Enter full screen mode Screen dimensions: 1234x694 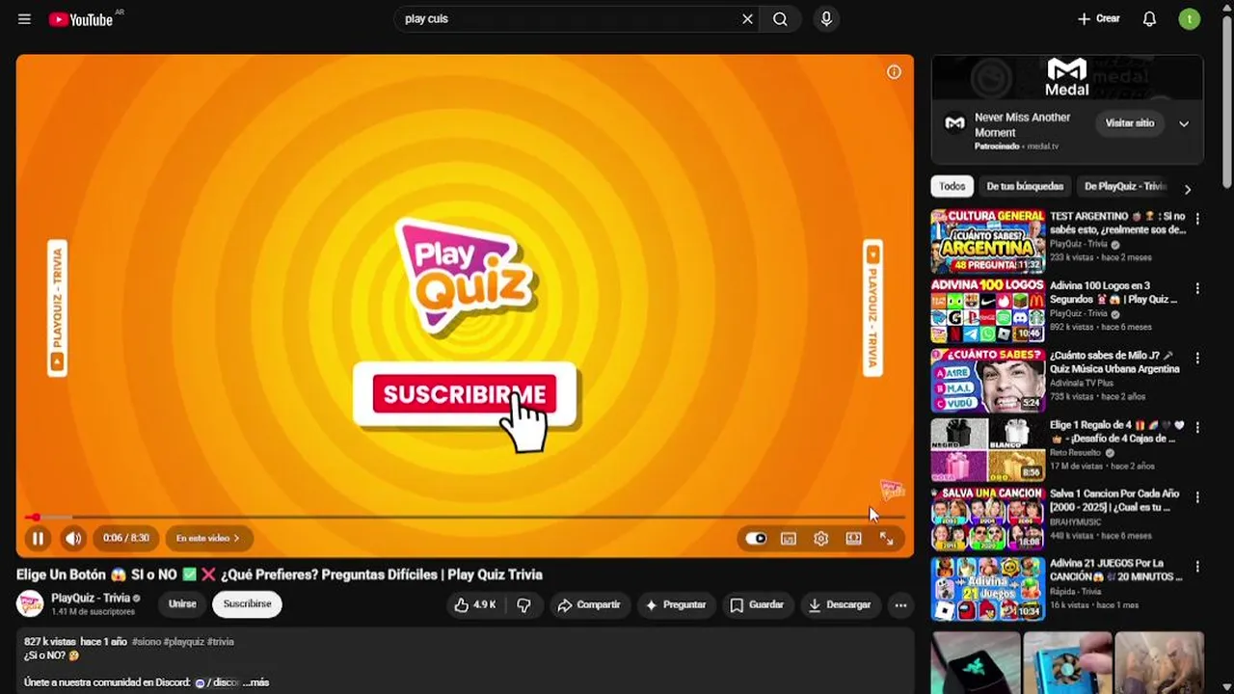pos(886,539)
